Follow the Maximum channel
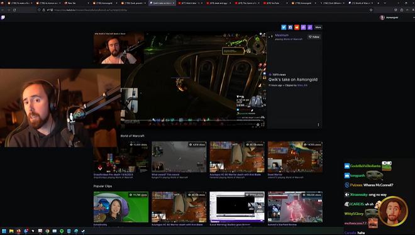 coord(314,37)
